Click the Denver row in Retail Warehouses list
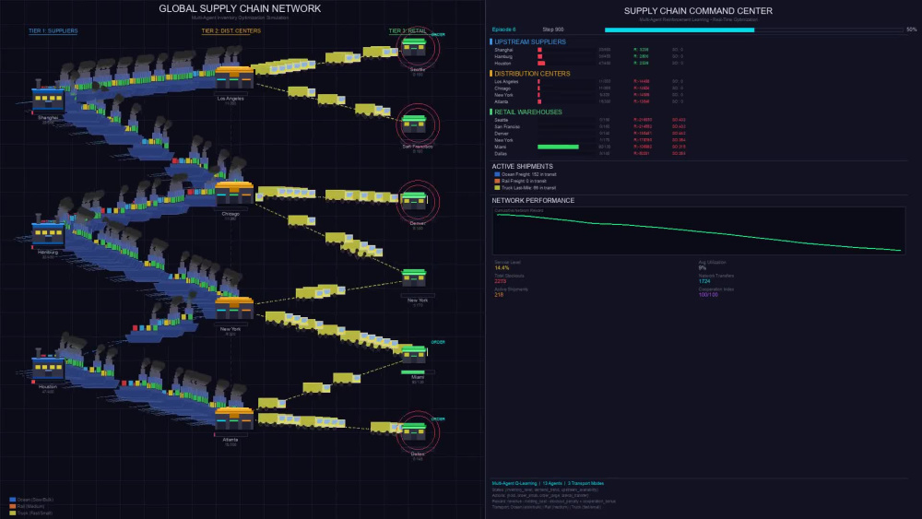 589,134
